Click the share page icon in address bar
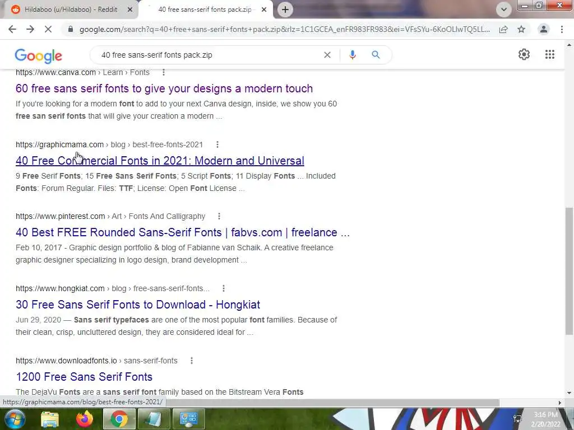Viewport: 574px width, 430px height. coord(503,29)
